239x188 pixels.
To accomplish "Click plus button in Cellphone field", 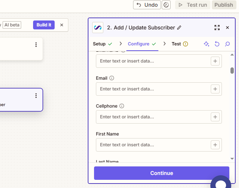I will [x=215, y=117].
